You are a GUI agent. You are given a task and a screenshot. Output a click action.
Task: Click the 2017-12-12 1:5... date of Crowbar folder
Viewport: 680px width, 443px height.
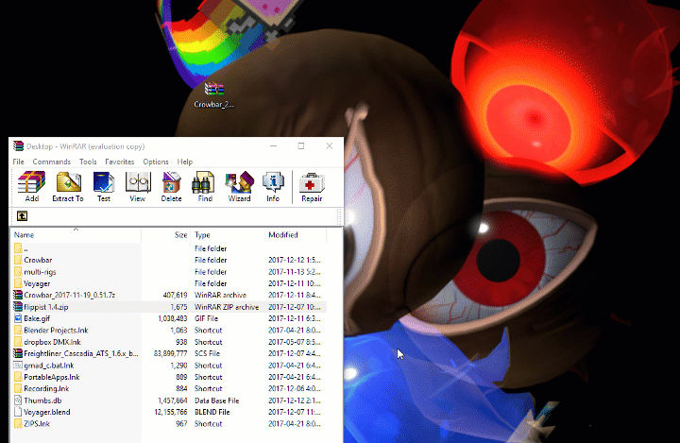pos(294,260)
